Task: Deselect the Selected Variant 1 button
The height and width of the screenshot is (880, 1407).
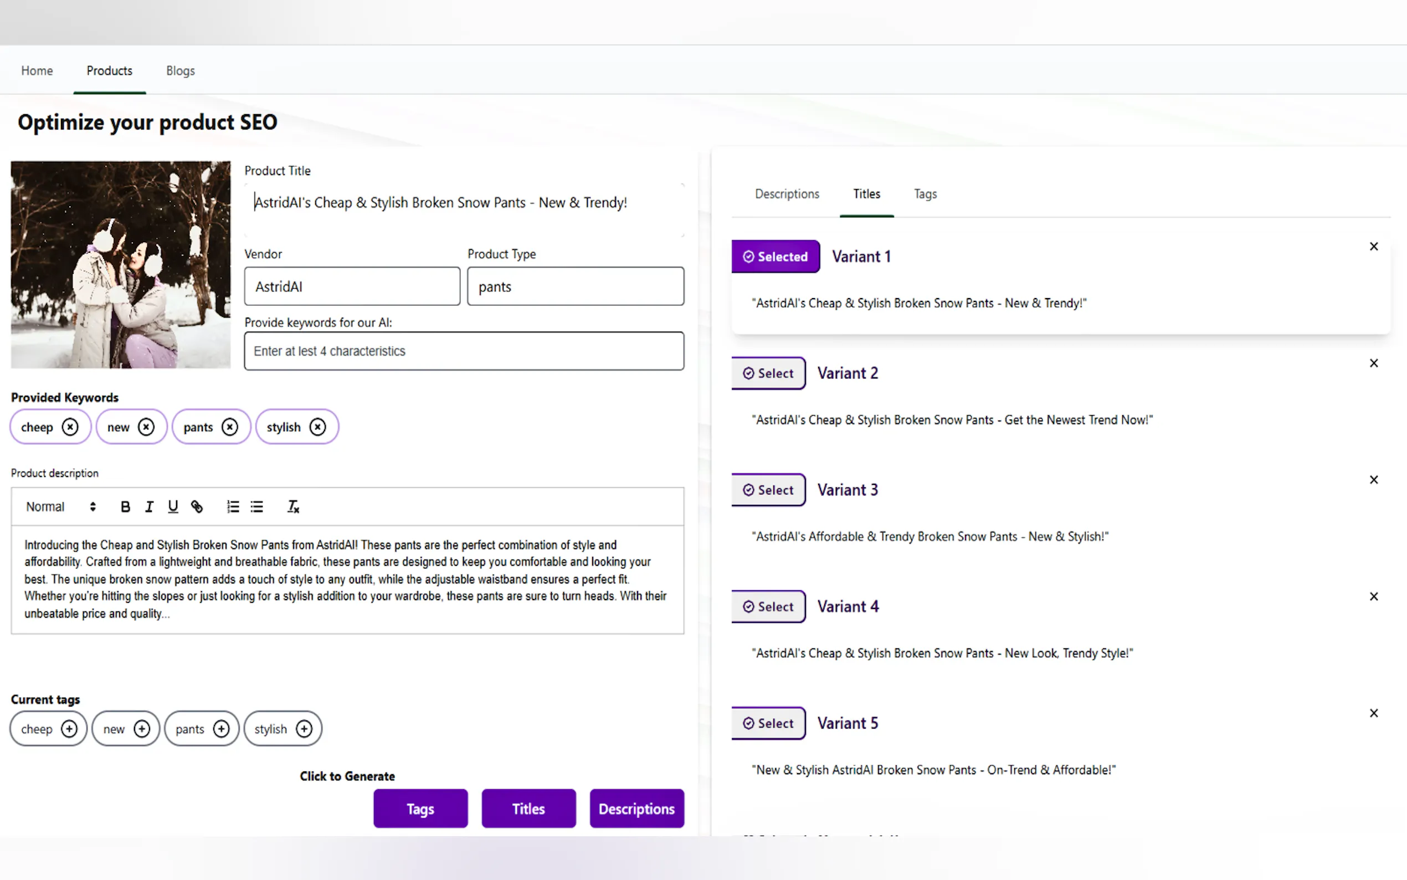Action: [x=776, y=257]
